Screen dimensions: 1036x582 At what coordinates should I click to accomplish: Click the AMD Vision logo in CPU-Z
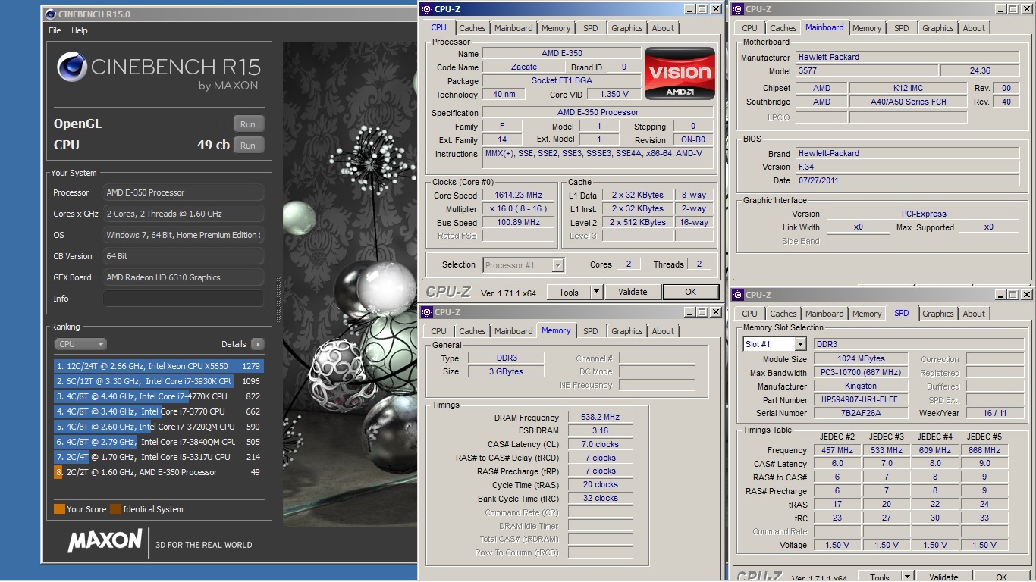pos(680,74)
